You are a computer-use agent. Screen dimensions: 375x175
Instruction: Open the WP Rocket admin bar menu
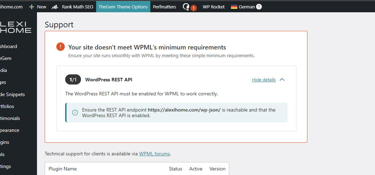pos(213,7)
